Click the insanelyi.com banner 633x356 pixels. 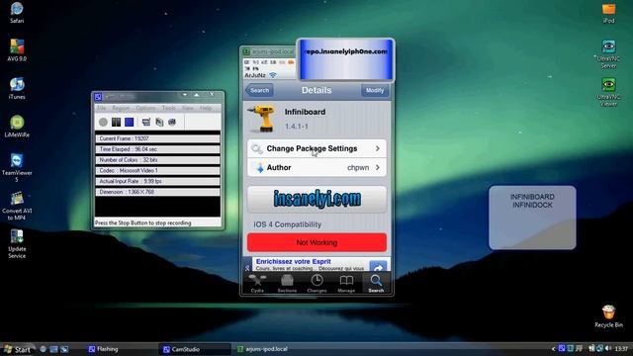(316, 199)
